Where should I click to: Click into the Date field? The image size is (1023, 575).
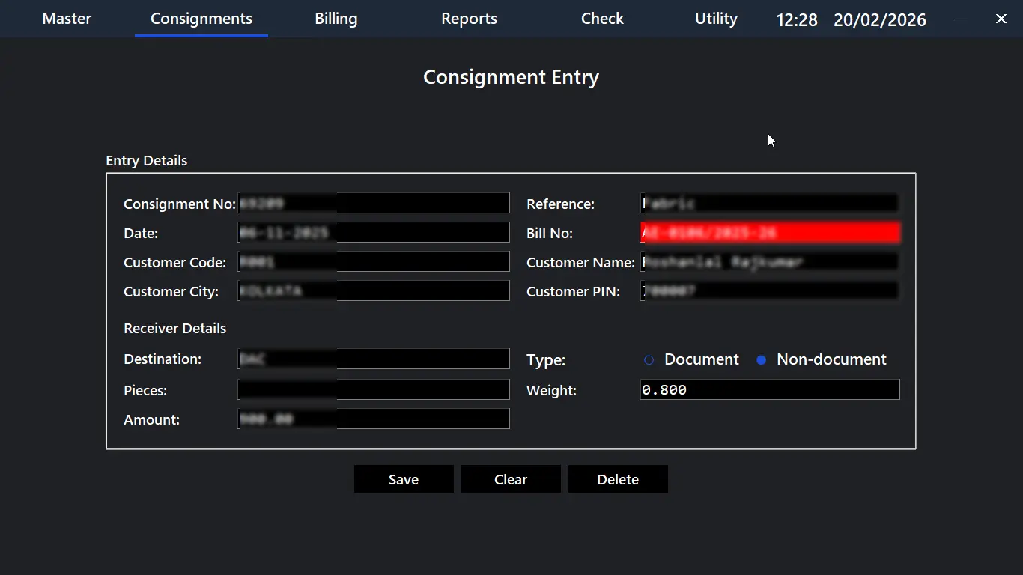373,232
